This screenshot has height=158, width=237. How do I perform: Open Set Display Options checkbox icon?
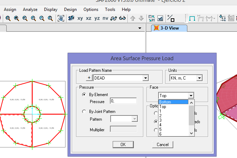[160, 18]
